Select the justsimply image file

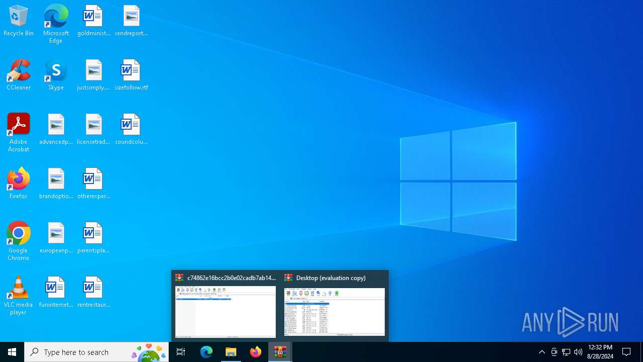point(93,75)
